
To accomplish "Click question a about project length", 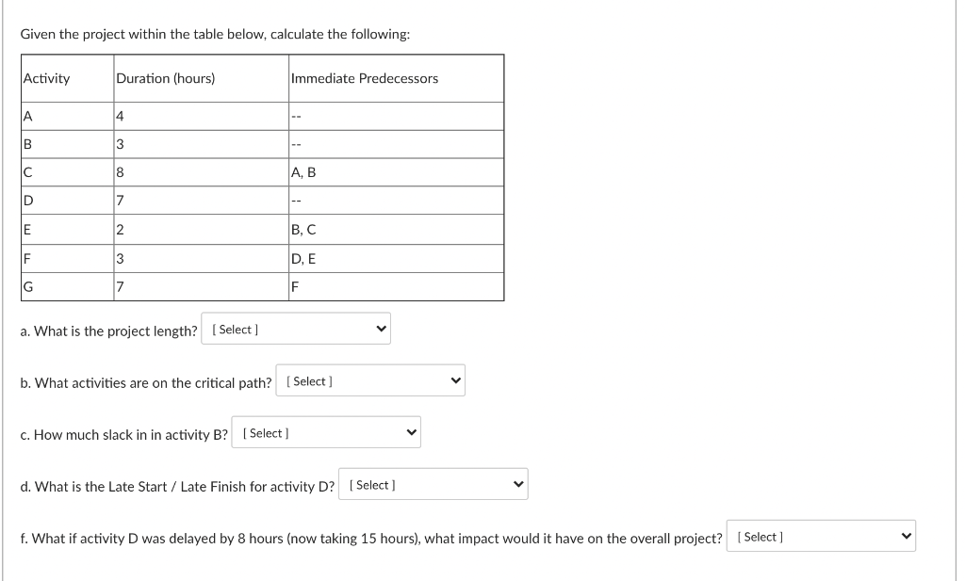I will click(x=108, y=331).
